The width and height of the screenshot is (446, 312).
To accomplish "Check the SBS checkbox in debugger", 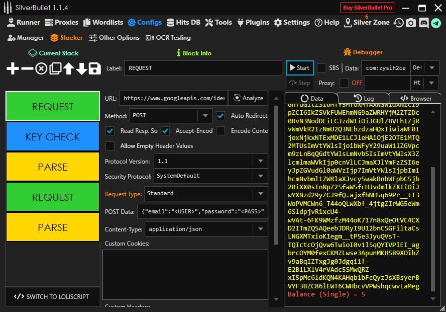I will [321, 68].
